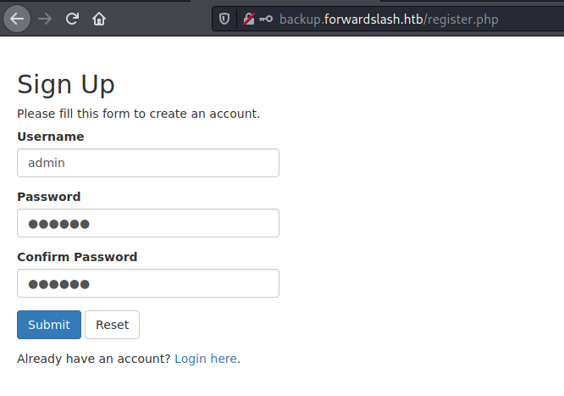564x396 pixels.
Task: Submit the sign up form
Action: click(x=49, y=325)
